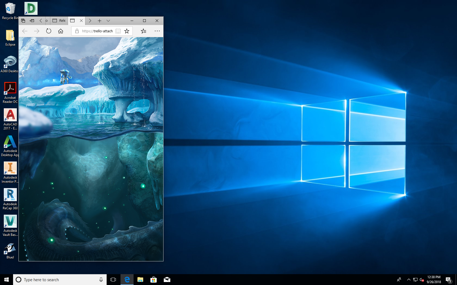Select the green D desktop shortcut
The width and height of the screenshot is (457, 285).
(31, 8)
